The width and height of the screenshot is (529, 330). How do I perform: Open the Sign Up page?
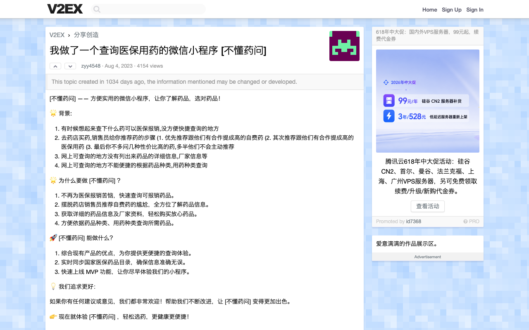point(451,9)
